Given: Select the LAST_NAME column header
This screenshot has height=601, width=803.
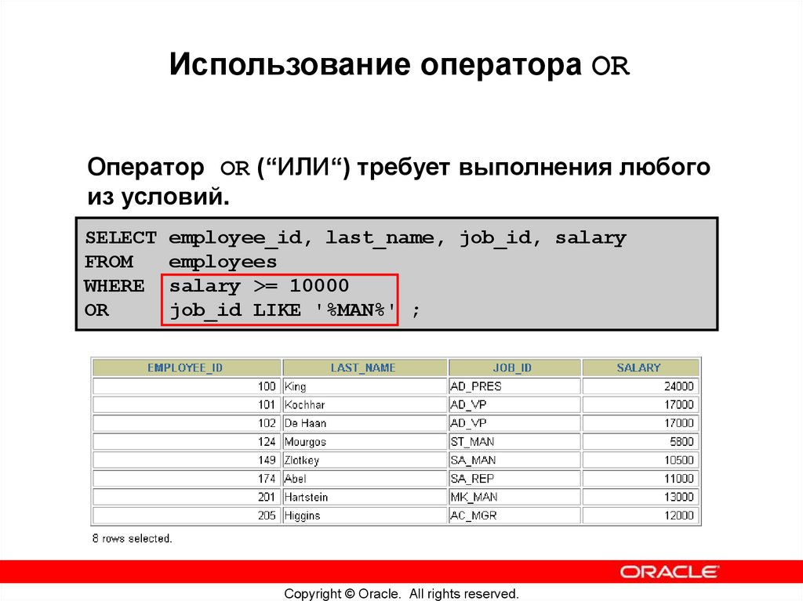Looking at the screenshot, I should (x=364, y=367).
